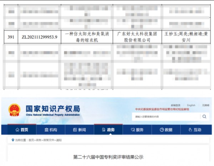This screenshot has height=166, width=214.
Task: Click table cell number 391
Action: point(11,37)
